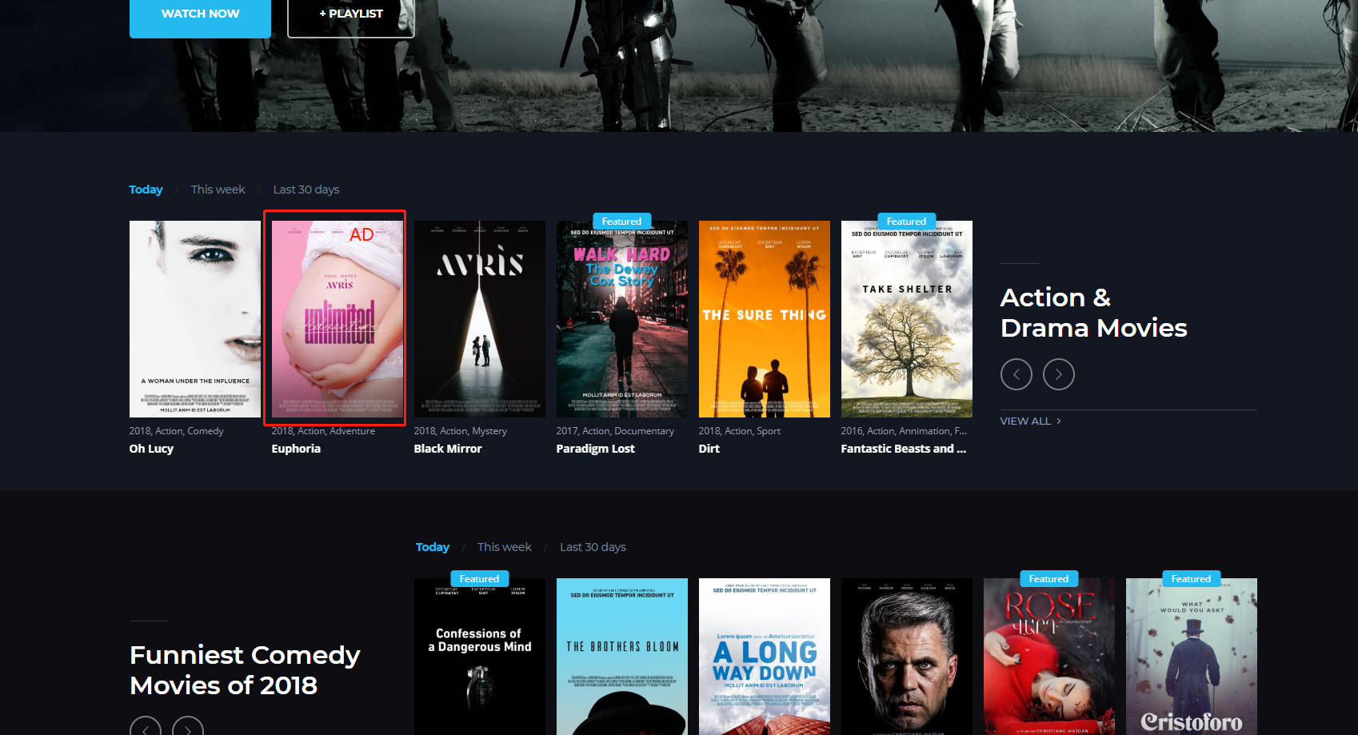This screenshot has height=735, width=1358.
Task: Switch to This week in Funniest Comedy section
Action: (x=505, y=547)
